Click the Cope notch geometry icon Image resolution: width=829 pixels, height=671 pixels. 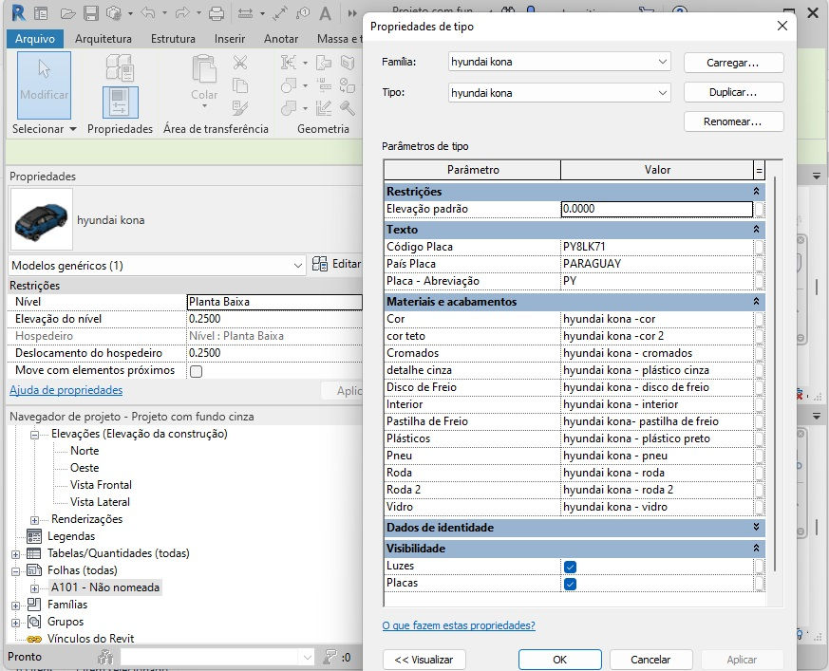pyautogui.click(x=289, y=63)
